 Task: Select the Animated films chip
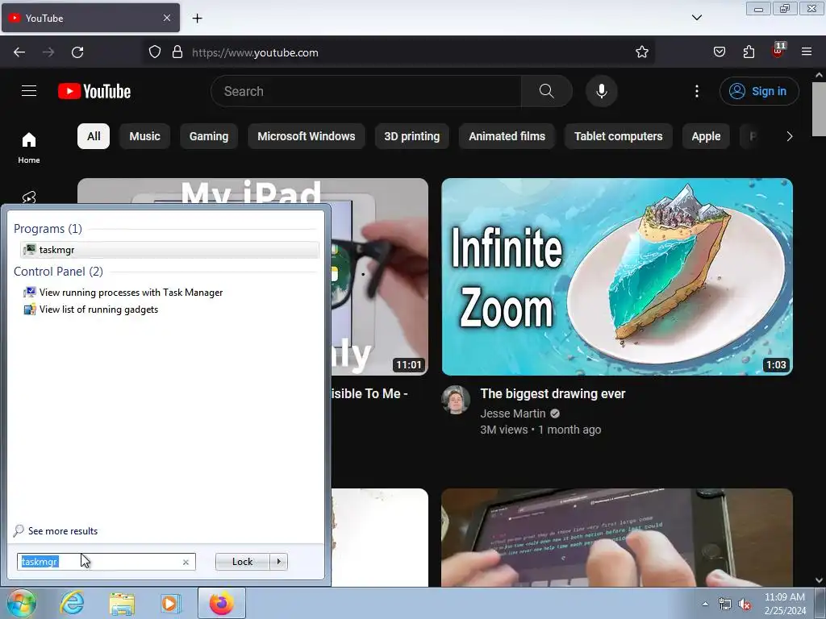click(507, 136)
